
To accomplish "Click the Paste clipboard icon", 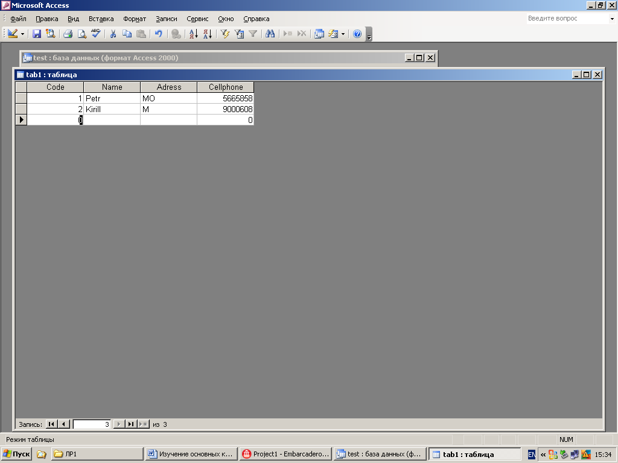I will pos(141,34).
